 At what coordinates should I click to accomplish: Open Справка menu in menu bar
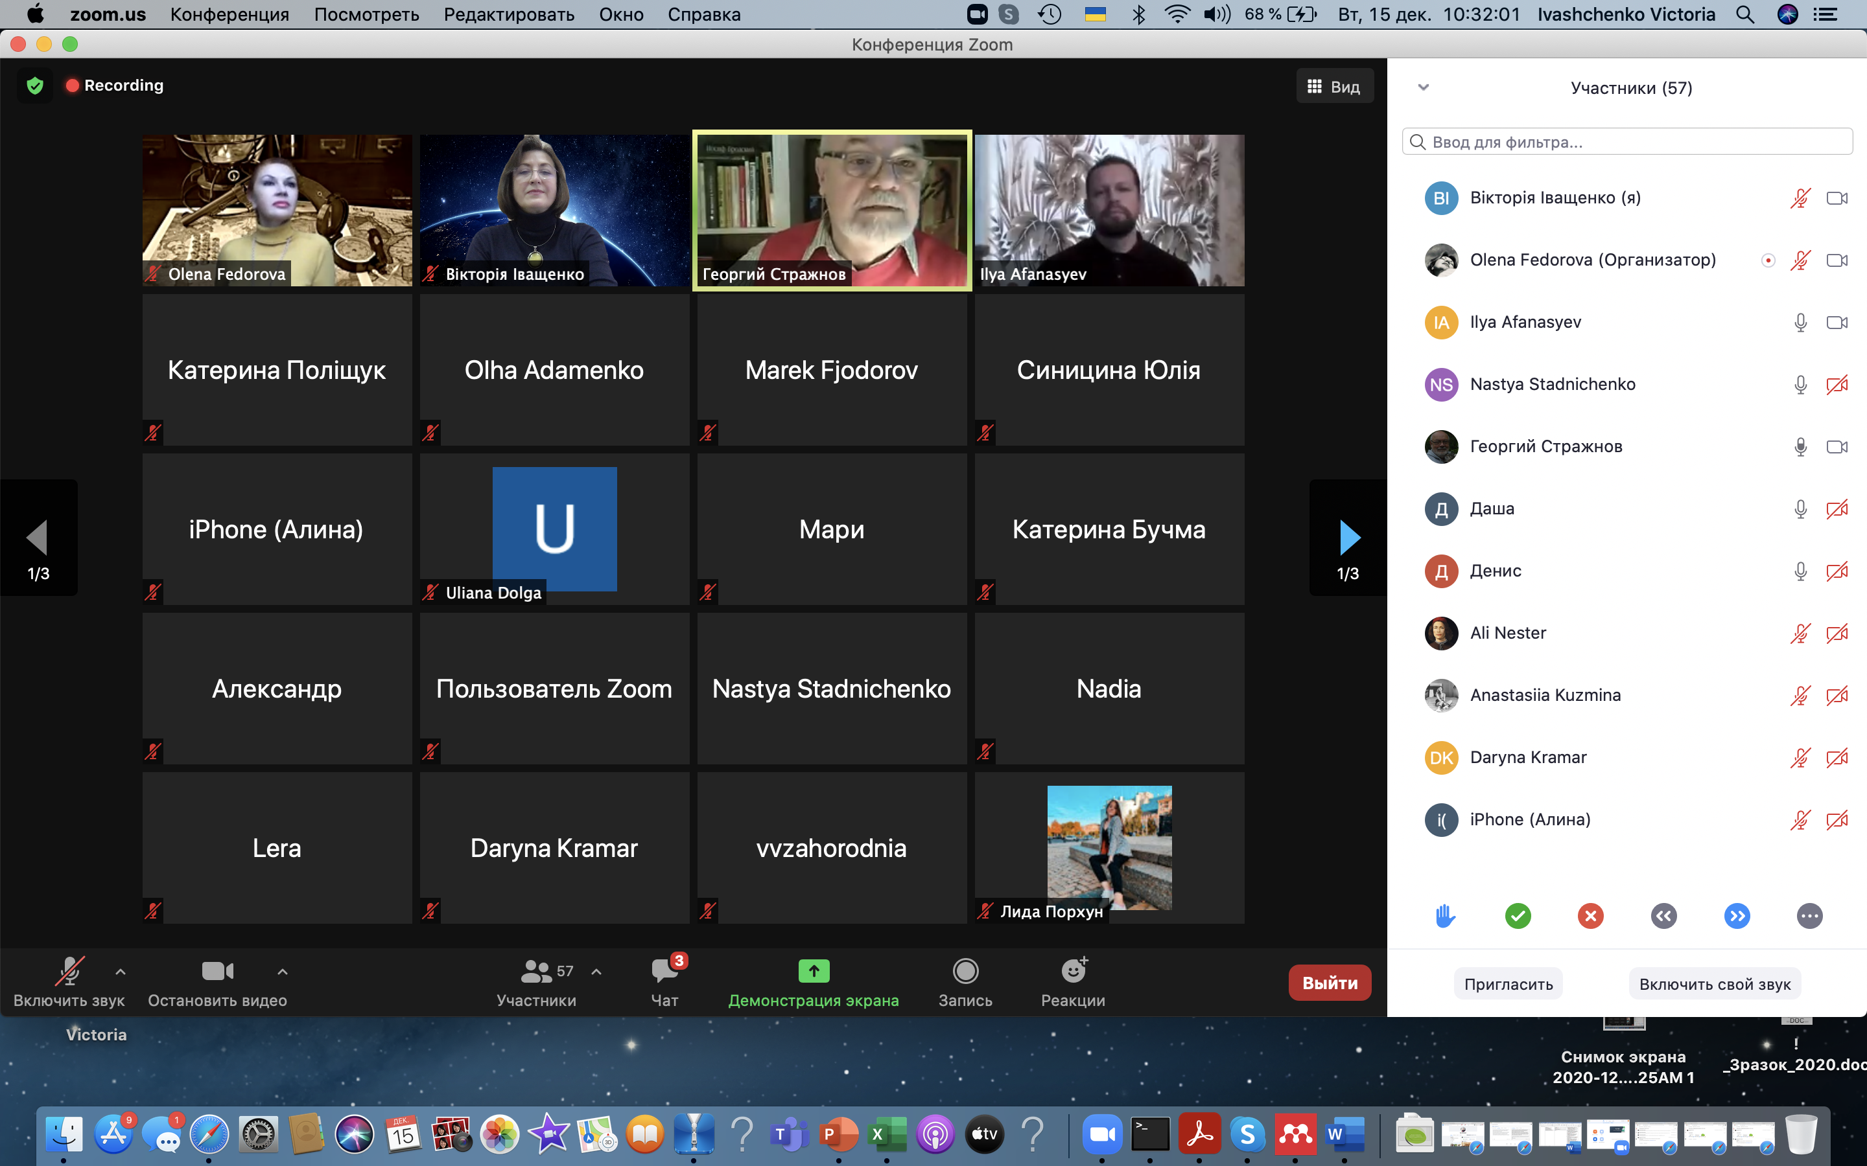click(x=703, y=14)
